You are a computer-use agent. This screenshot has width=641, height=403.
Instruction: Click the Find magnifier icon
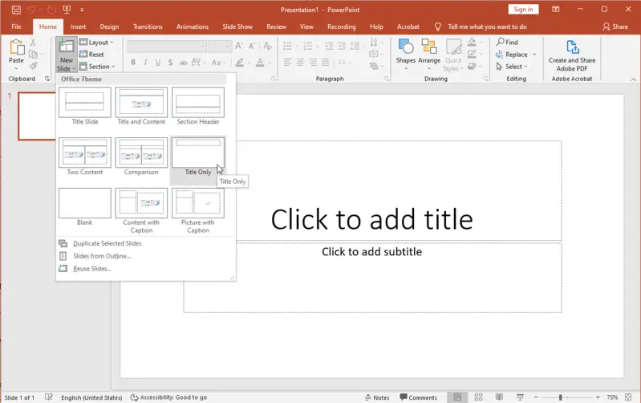pos(500,42)
